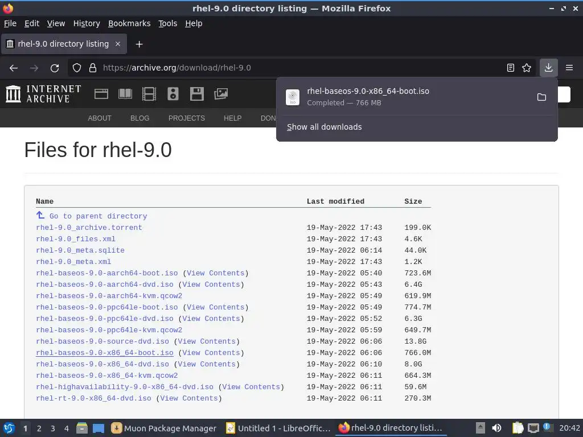Open the Video film icon

pyautogui.click(x=149, y=94)
